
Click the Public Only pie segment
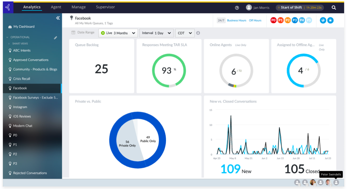tap(148, 139)
